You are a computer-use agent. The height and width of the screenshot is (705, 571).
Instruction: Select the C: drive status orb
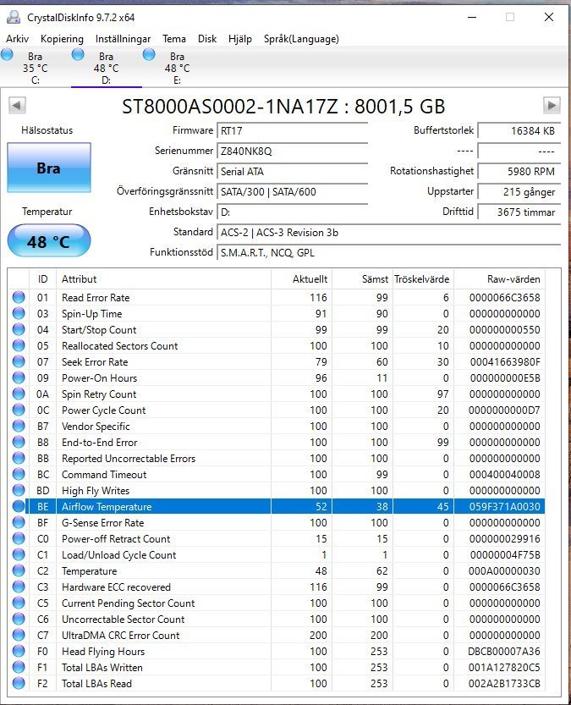[x=7, y=54]
